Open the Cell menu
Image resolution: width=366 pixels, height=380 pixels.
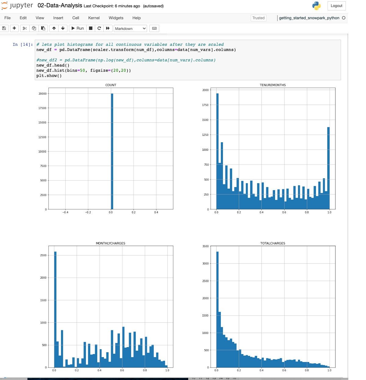click(76, 18)
